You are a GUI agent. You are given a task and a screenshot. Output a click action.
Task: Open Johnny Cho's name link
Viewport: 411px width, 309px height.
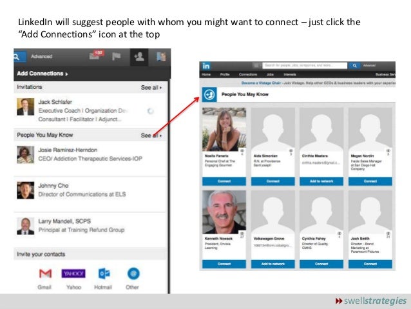click(x=53, y=186)
